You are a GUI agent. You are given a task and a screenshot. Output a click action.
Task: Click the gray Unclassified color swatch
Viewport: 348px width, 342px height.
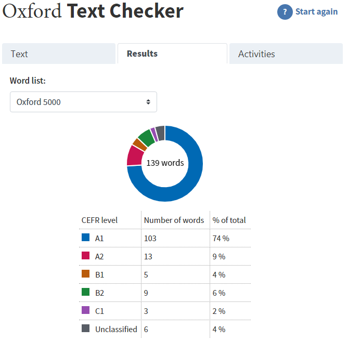pyautogui.click(x=86, y=328)
